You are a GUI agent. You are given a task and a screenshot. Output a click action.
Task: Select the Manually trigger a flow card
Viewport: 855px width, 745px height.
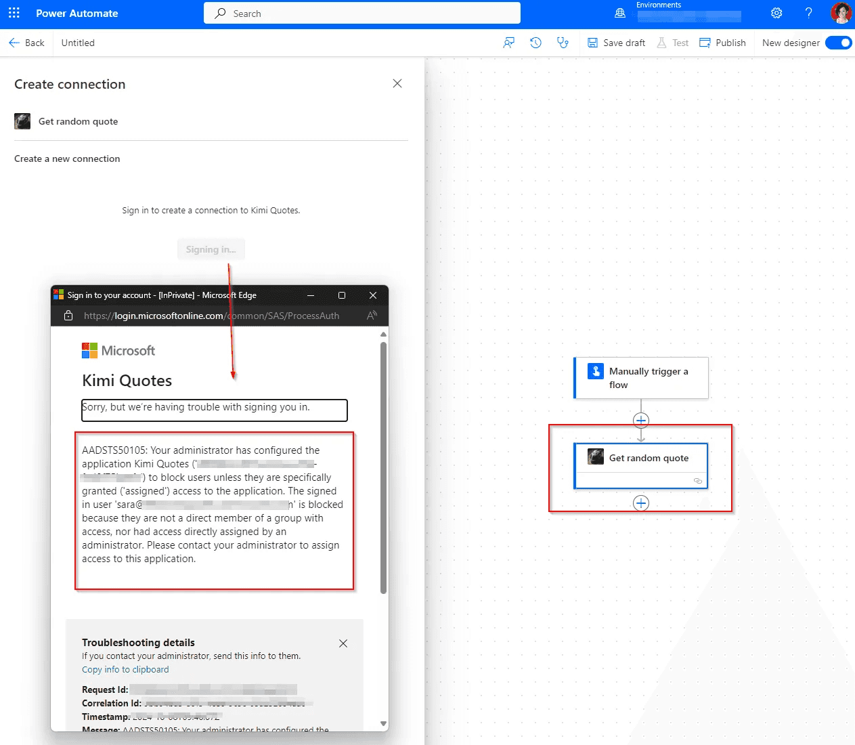641,378
